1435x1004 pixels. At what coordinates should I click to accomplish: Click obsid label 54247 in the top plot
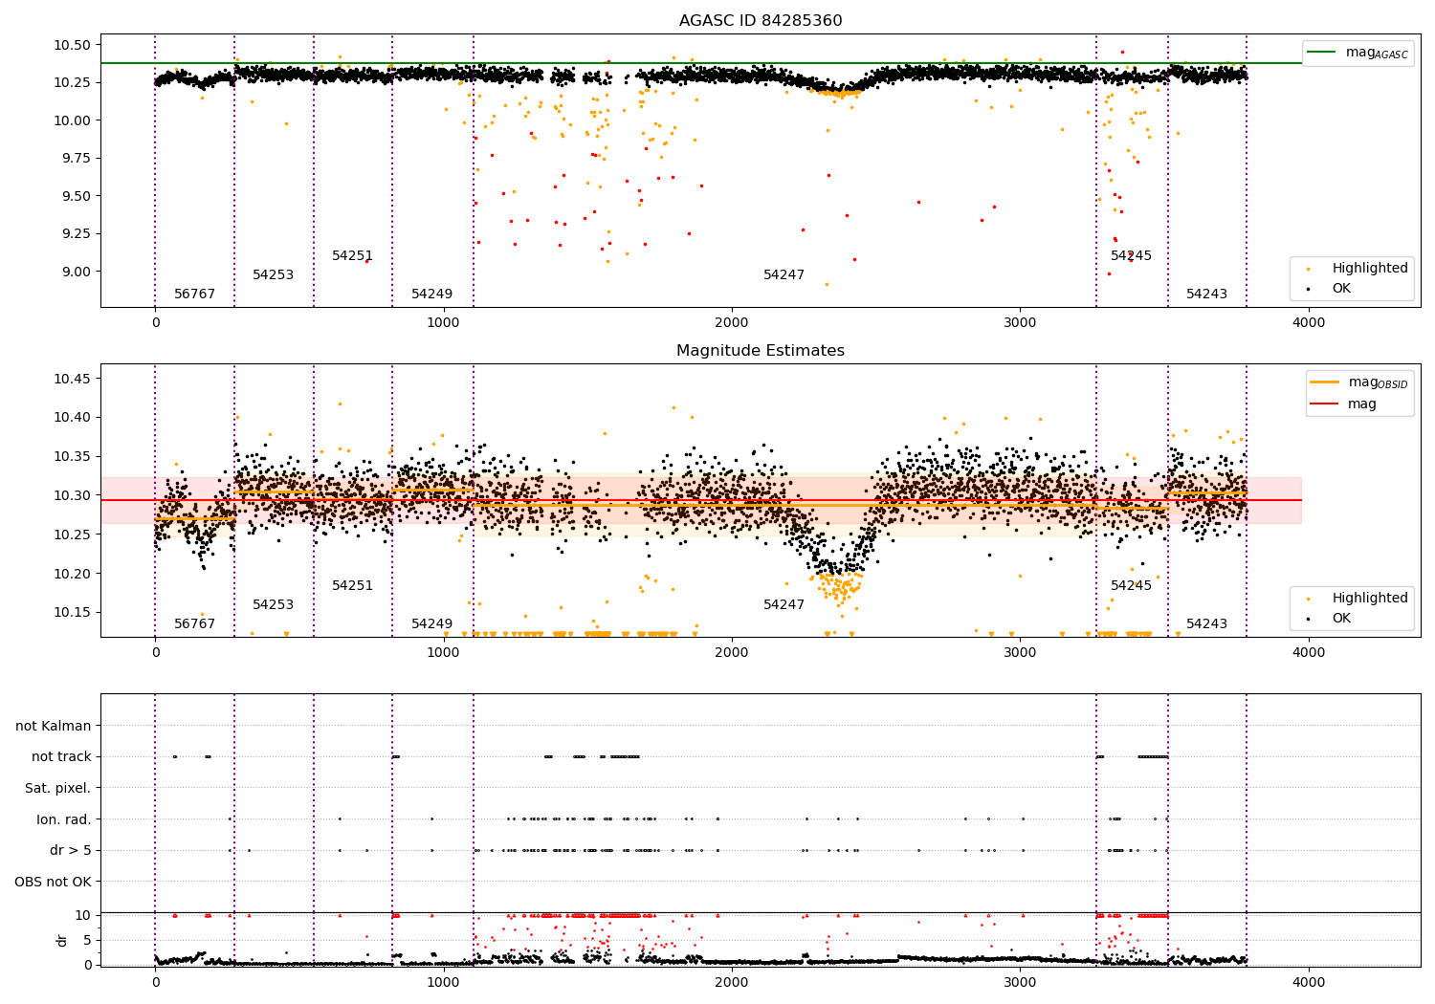(x=784, y=275)
